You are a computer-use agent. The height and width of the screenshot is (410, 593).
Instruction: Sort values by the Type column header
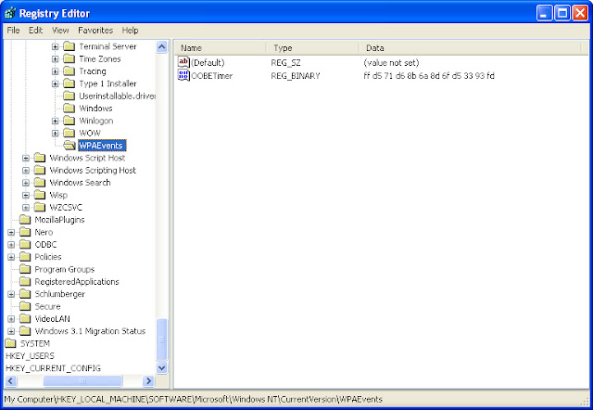click(x=313, y=48)
